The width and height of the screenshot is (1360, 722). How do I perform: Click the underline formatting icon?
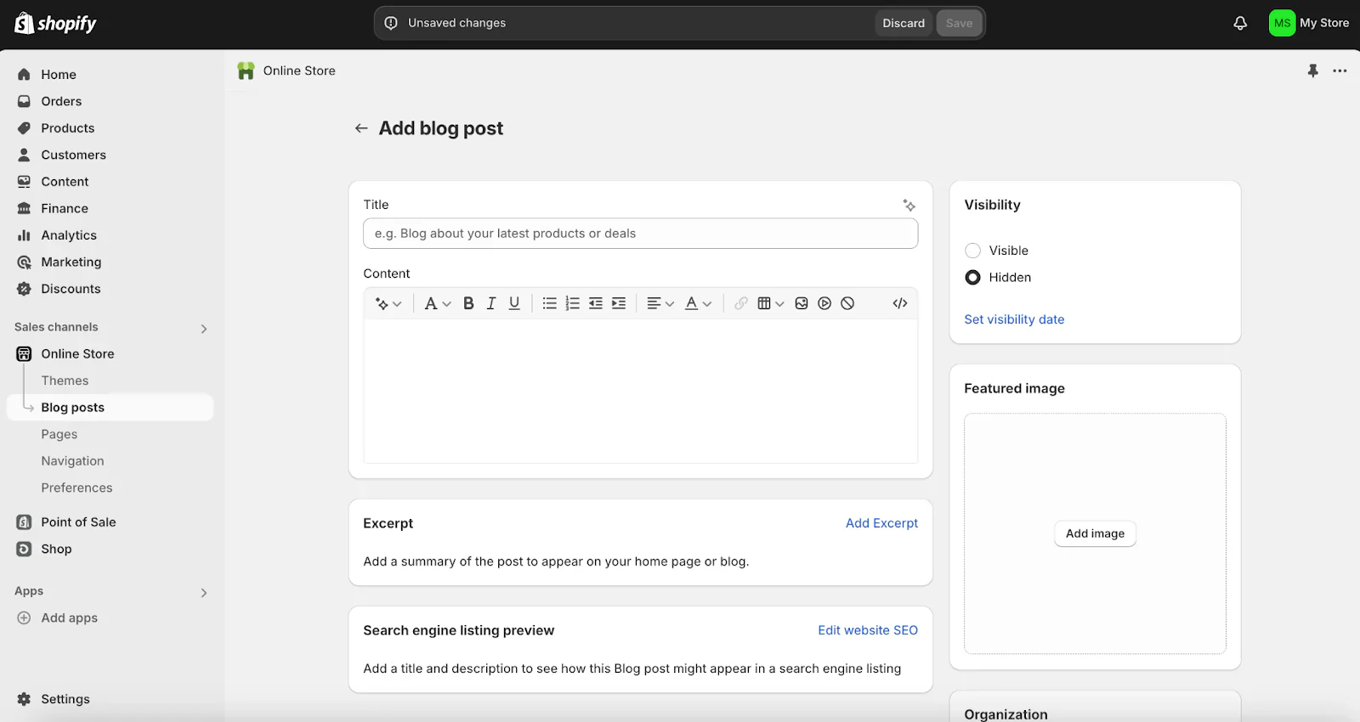pyautogui.click(x=514, y=303)
